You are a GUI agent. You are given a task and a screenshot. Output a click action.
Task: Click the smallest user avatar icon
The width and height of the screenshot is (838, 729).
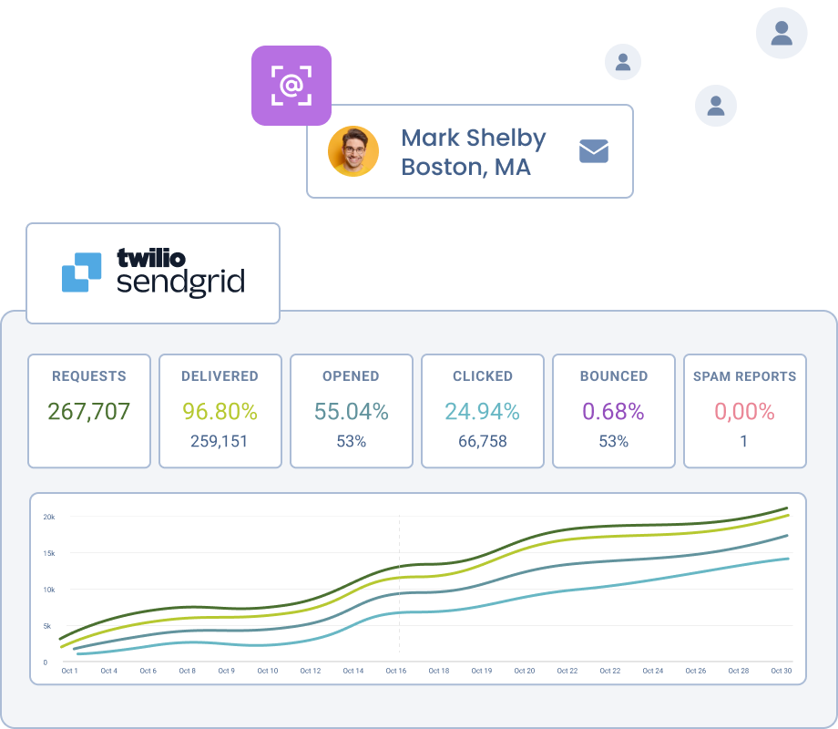[623, 63]
